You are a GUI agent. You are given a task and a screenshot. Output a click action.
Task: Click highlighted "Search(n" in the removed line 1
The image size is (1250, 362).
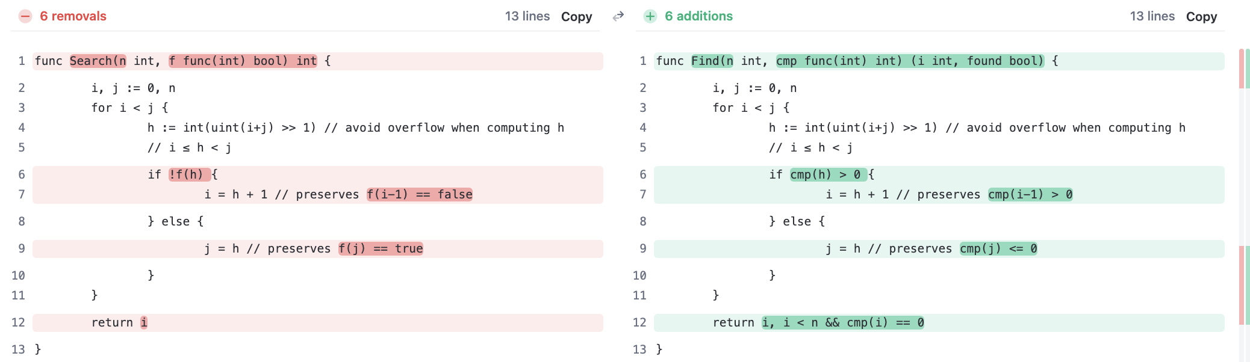pos(98,61)
